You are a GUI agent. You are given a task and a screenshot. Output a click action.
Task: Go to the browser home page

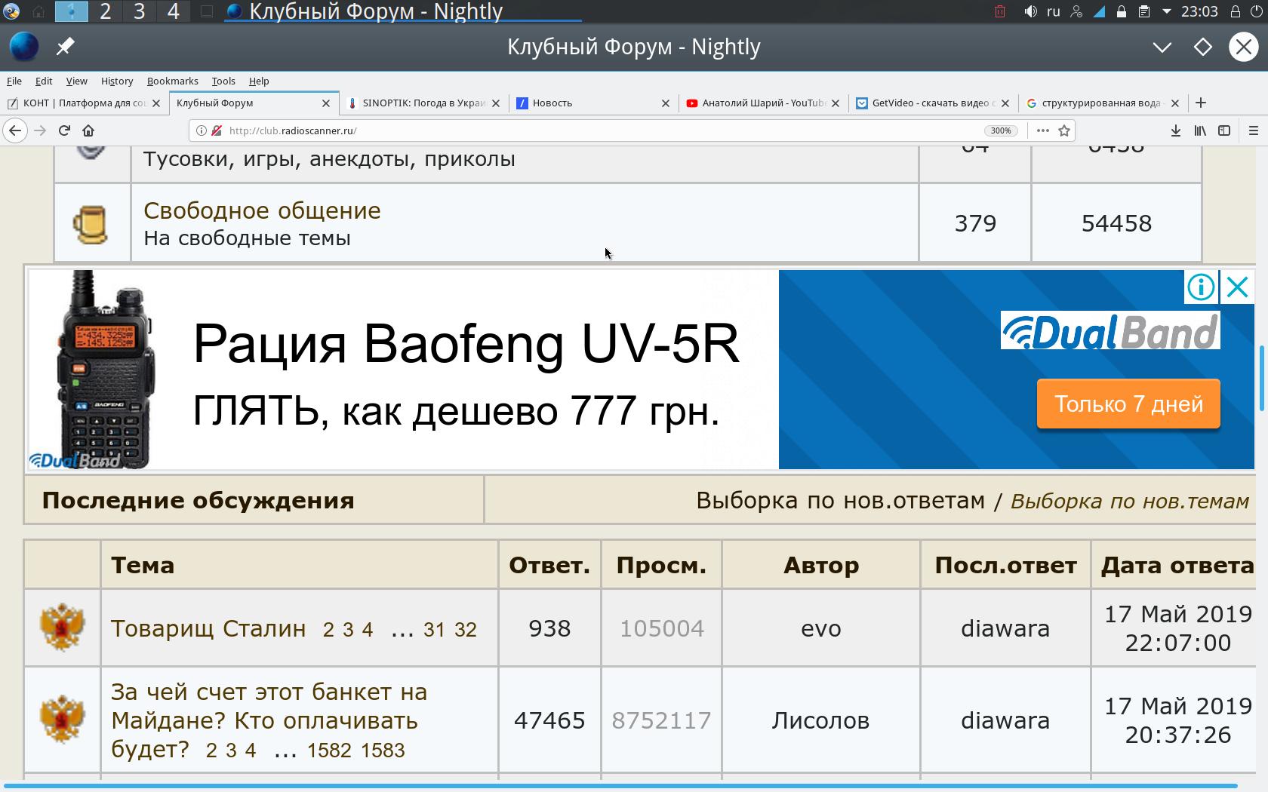[x=88, y=130]
